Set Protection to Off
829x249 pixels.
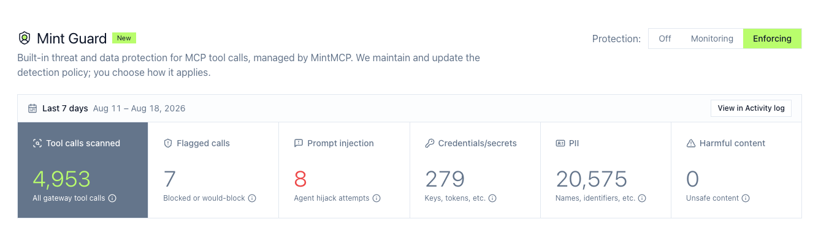pos(665,39)
